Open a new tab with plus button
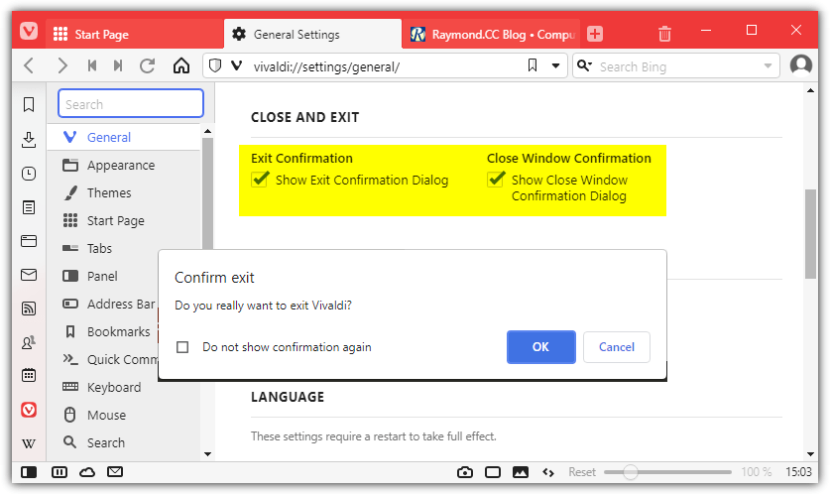 click(x=595, y=34)
